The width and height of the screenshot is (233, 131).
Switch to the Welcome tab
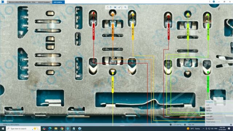(22, 2)
